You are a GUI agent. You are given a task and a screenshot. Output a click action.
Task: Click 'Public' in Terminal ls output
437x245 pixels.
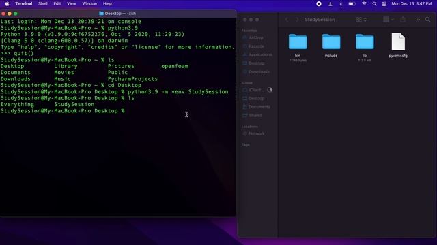[117, 73]
